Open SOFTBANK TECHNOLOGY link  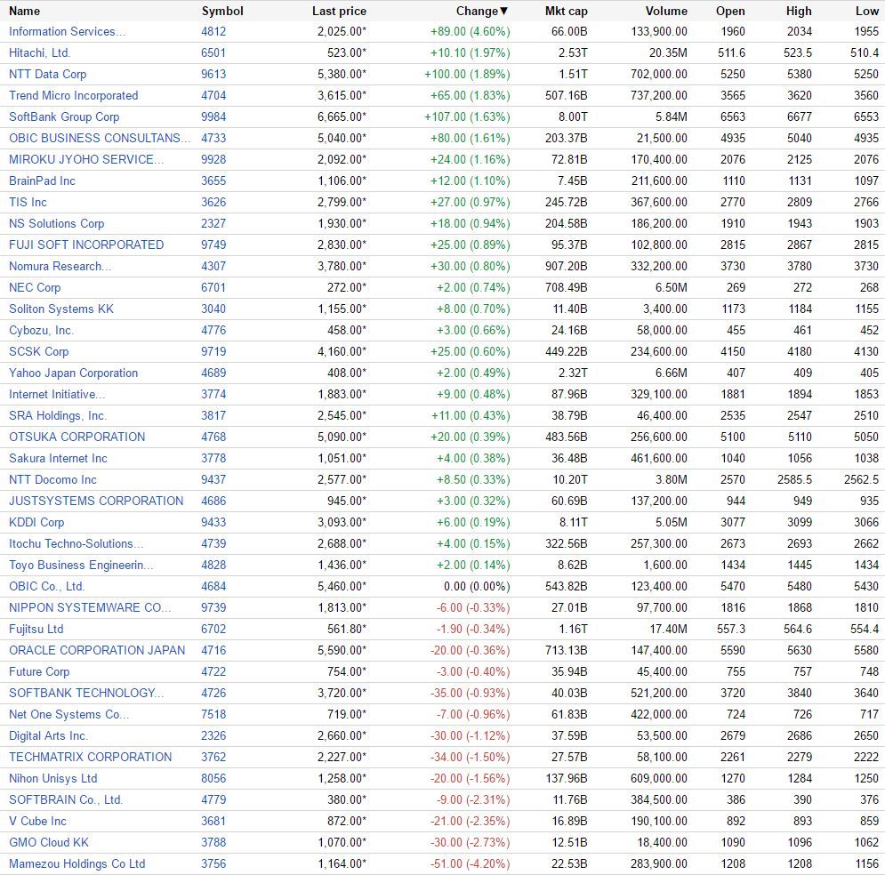(x=86, y=693)
